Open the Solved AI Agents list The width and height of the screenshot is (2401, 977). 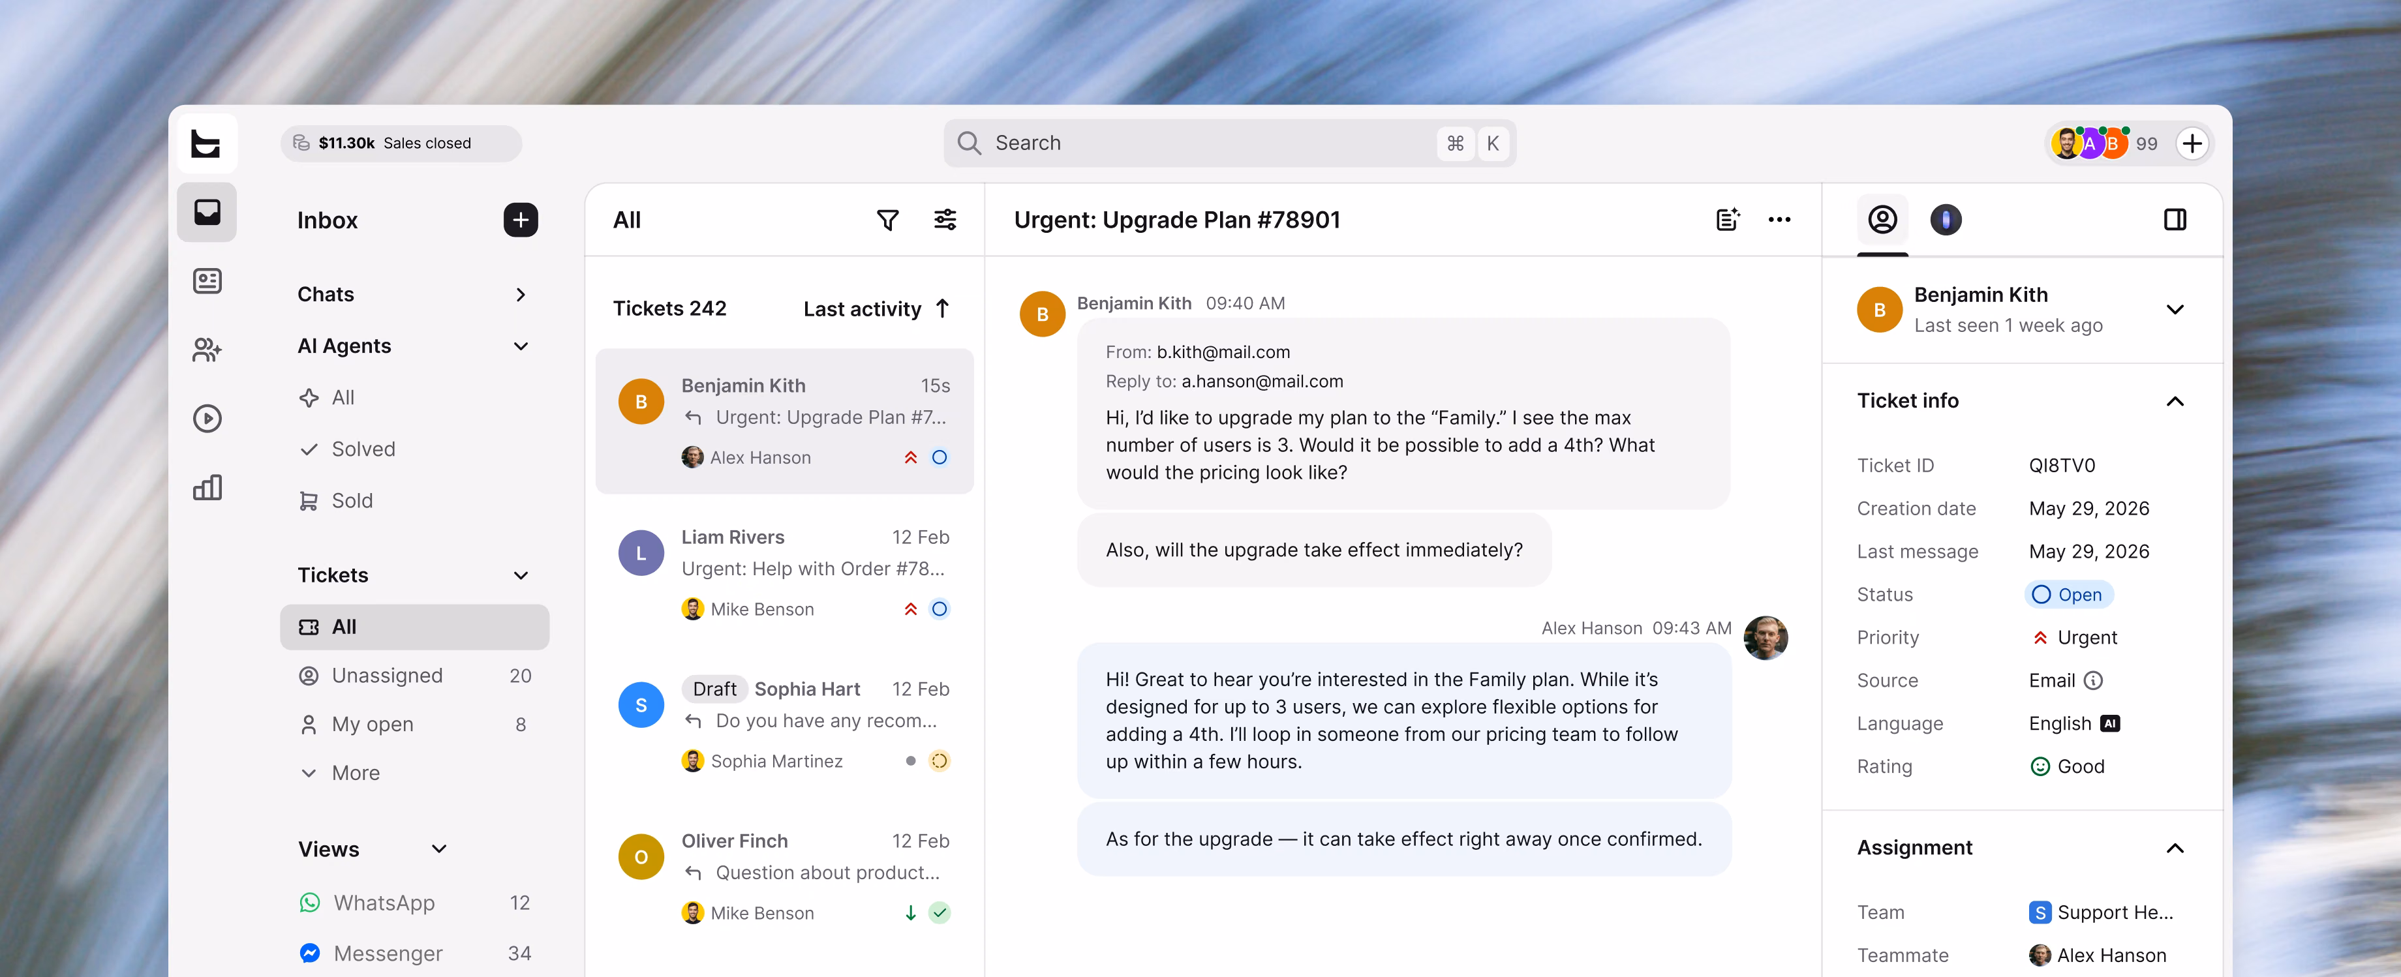pos(415,449)
